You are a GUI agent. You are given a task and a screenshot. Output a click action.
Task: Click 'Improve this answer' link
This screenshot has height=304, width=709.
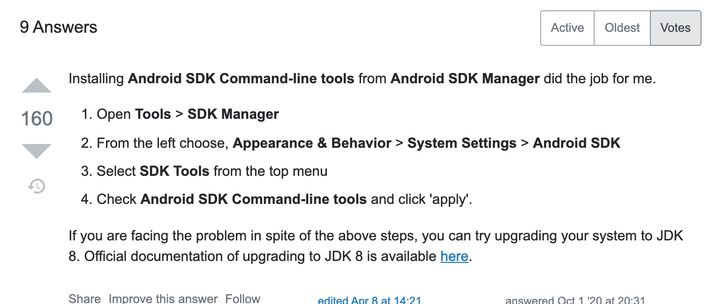point(163,298)
